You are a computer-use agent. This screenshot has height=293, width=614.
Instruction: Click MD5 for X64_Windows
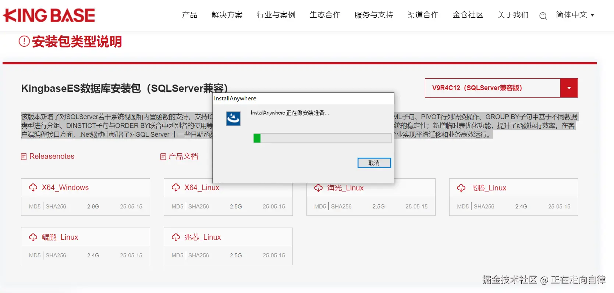point(35,207)
